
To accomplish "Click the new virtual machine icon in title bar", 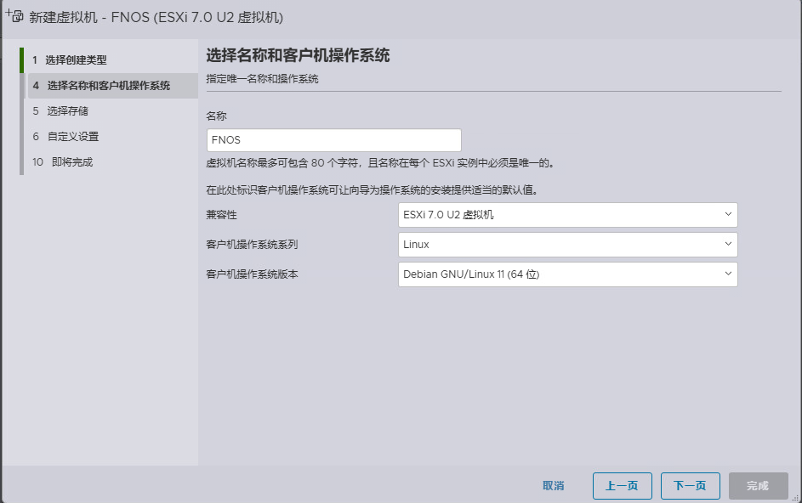I will [x=14, y=16].
